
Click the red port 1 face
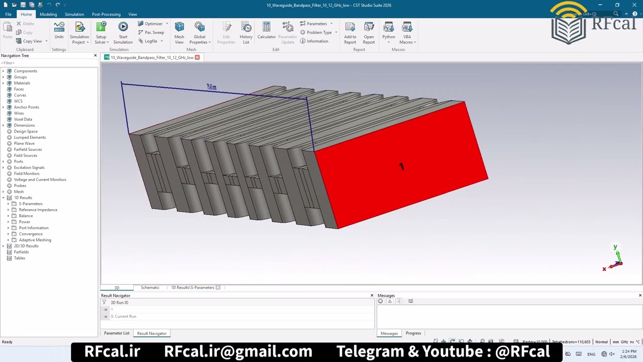(x=401, y=166)
